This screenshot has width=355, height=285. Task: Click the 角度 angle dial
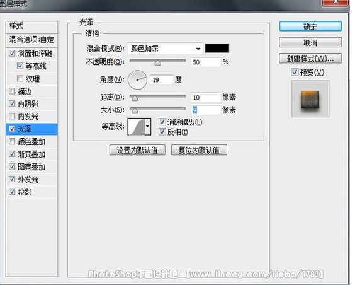[x=137, y=80]
